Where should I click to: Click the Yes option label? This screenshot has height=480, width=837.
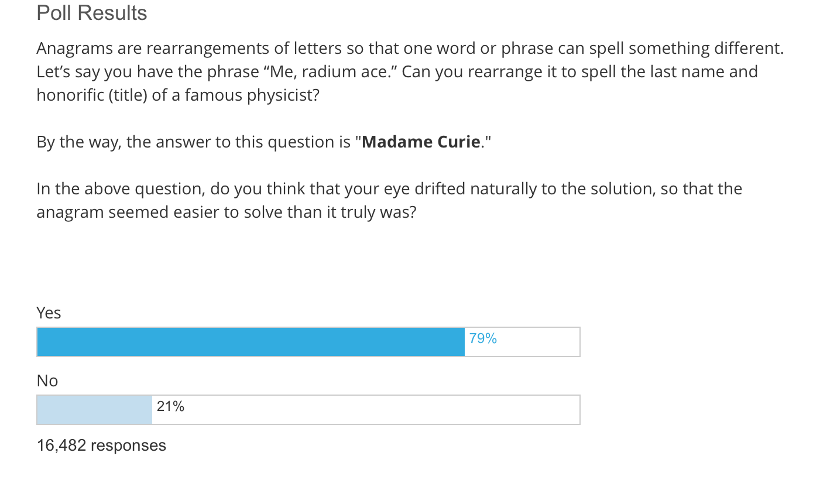point(49,313)
